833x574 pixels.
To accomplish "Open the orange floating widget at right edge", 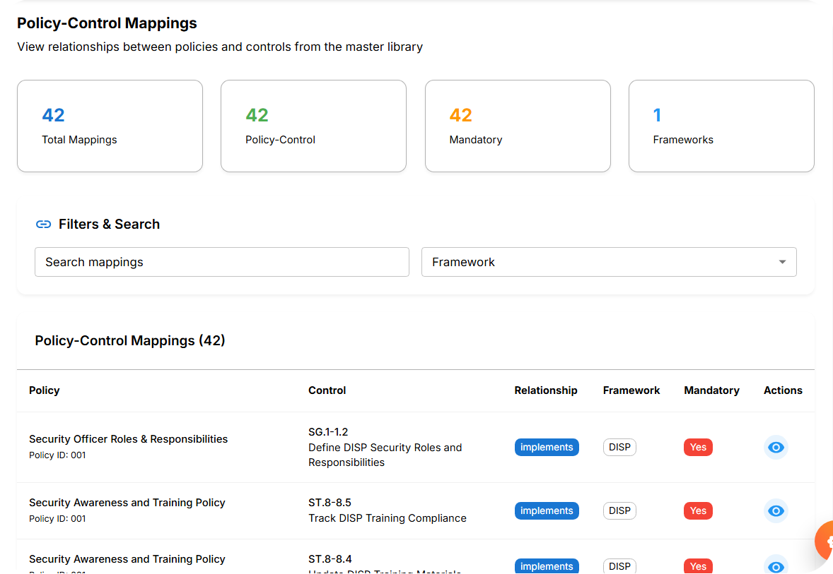I will click(x=824, y=541).
